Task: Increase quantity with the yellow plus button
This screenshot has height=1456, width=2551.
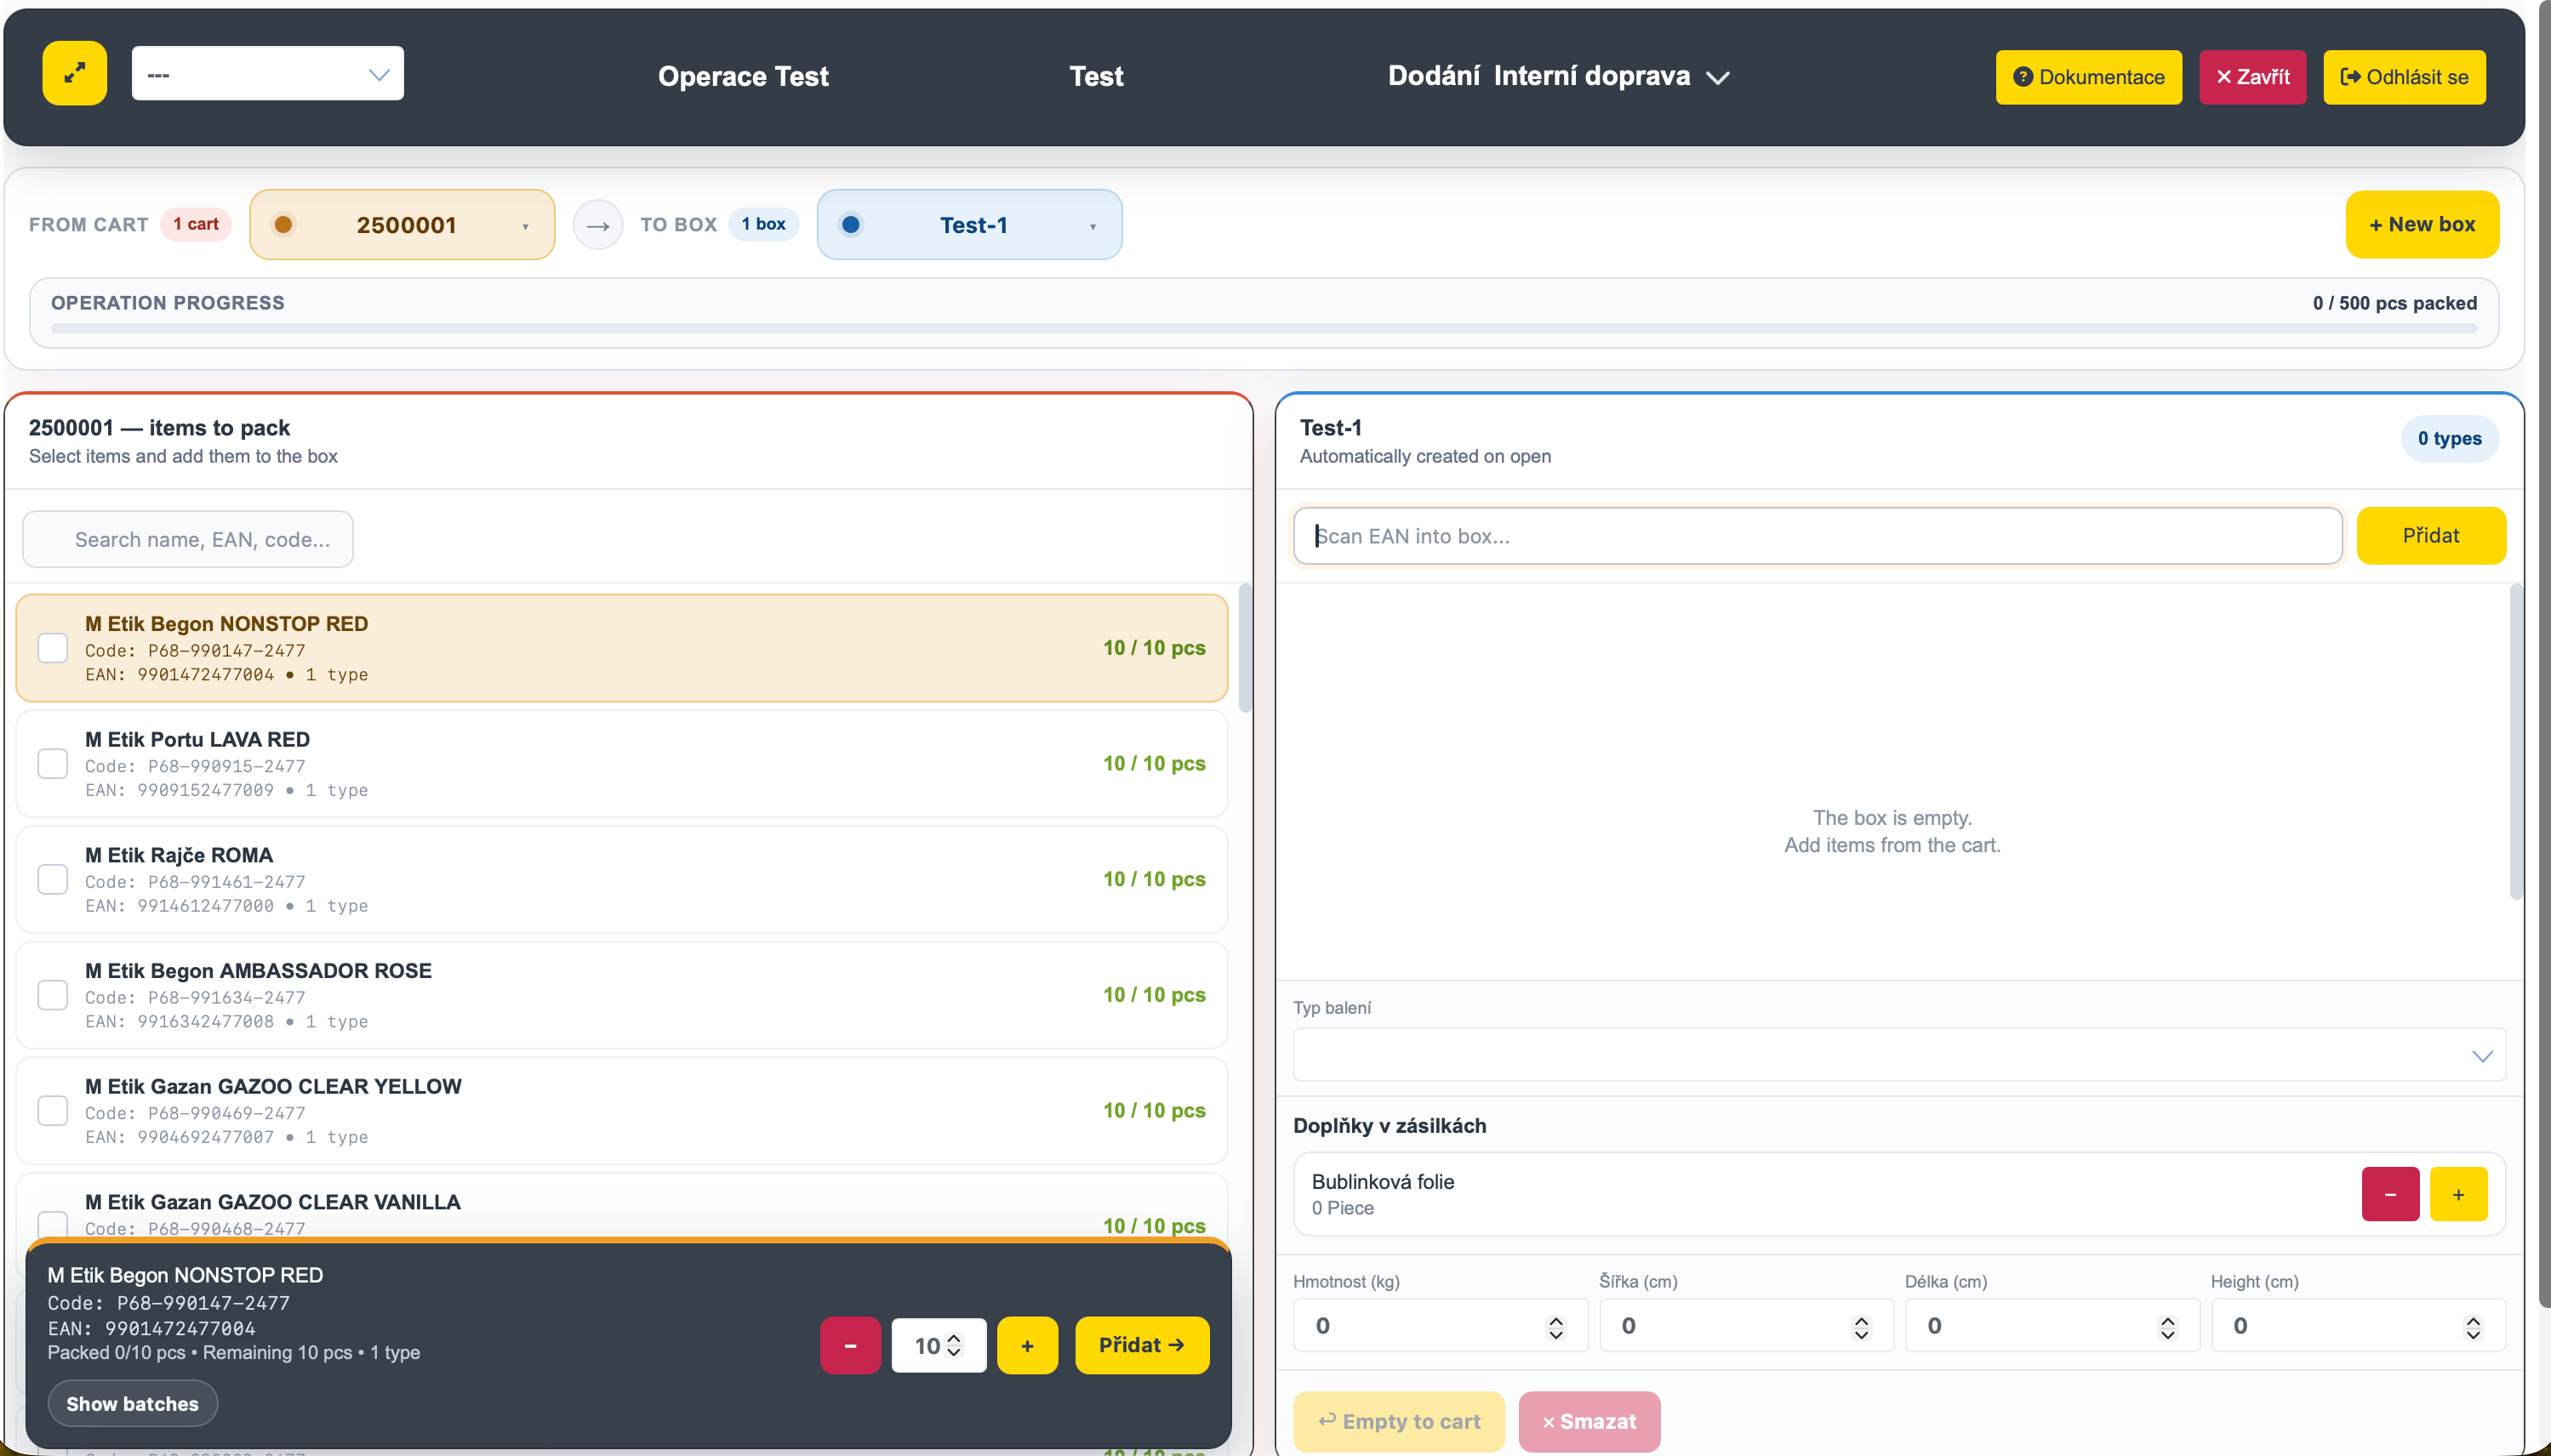Action: [1027, 1345]
